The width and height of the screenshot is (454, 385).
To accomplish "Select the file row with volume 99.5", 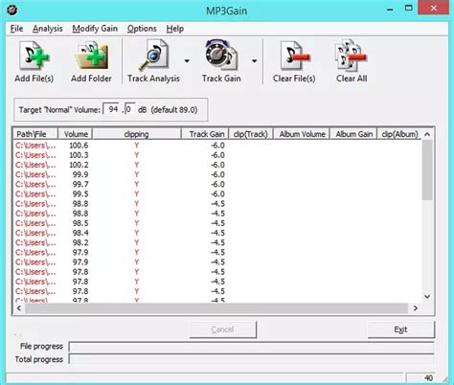I will coord(217,194).
